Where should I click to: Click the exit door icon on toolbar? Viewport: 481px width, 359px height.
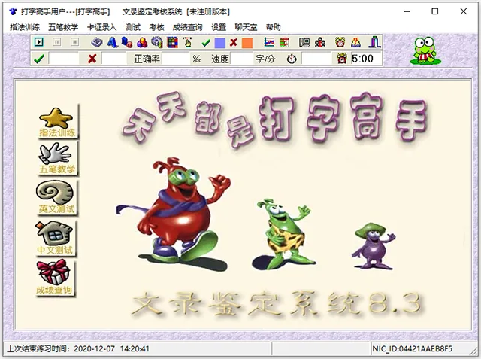click(x=374, y=42)
